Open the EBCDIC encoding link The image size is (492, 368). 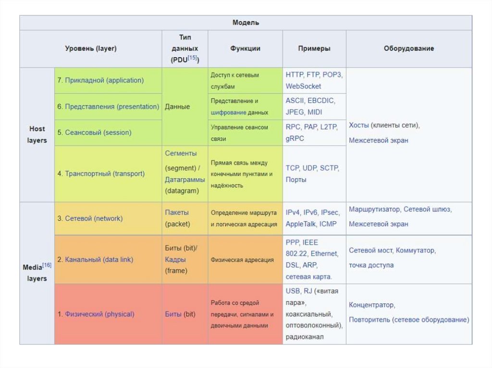point(321,101)
